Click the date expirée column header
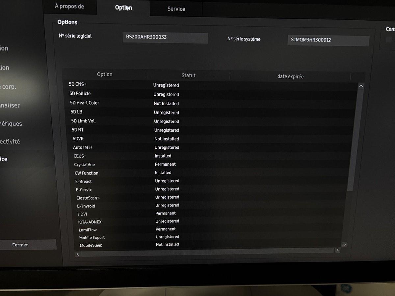 290,77
